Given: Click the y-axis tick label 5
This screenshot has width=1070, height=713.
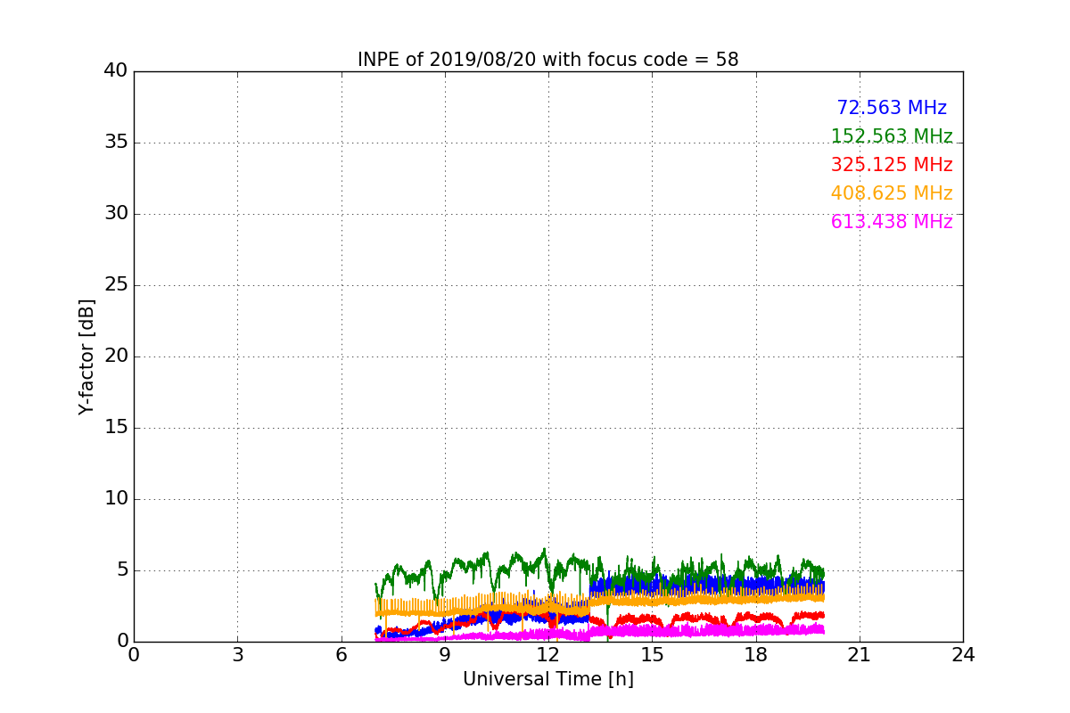Looking at the screenshot, I should (x=122, y=570).
